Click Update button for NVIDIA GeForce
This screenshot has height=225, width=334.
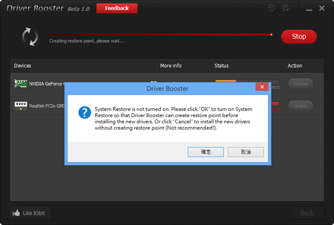(x=301, y=83)
